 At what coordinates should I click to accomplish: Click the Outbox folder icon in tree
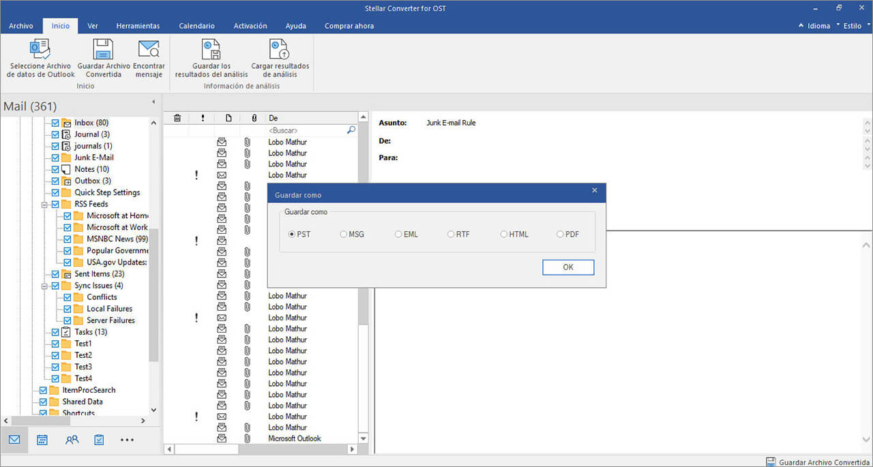pyautogui.click(x=66, y=181)
